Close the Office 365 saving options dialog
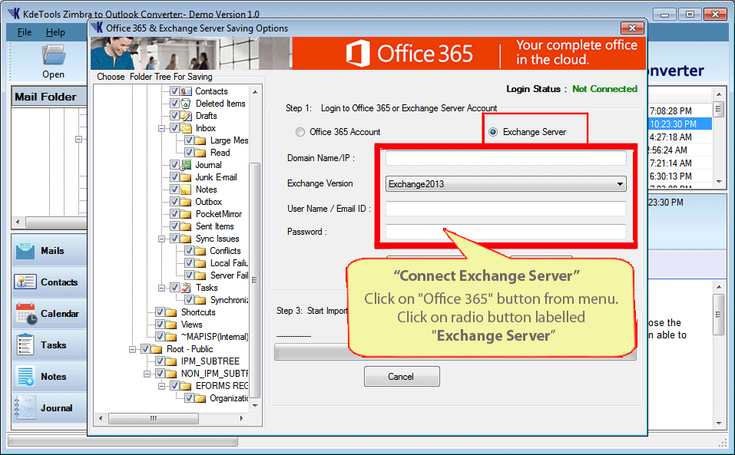Image resolution: width=735 pixels, height=455 pixels. pyautogui.click(x=632, y=28)
